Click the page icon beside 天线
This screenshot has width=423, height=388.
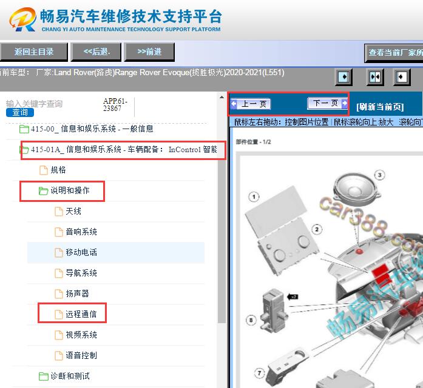(x=59, y=212)
